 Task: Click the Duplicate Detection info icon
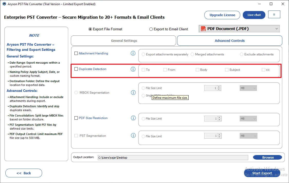tap(133, 69)
